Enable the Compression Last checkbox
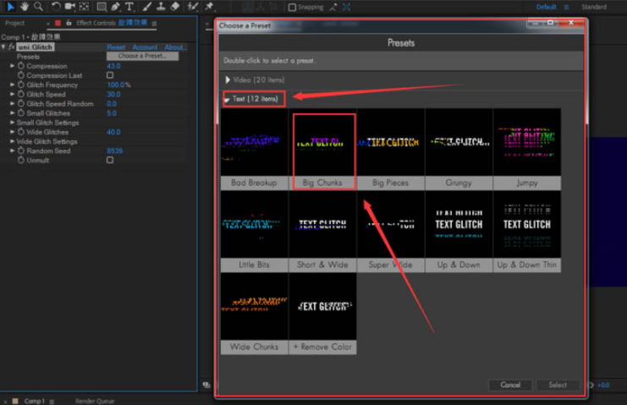The height and width of the screenshot is (405, 627). [x=110, y=75]
